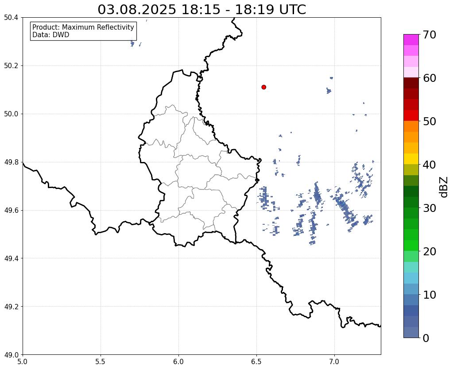Click the colorbar tick label 10
Viewport: 453px width, 369px height.
click(430, 295)
